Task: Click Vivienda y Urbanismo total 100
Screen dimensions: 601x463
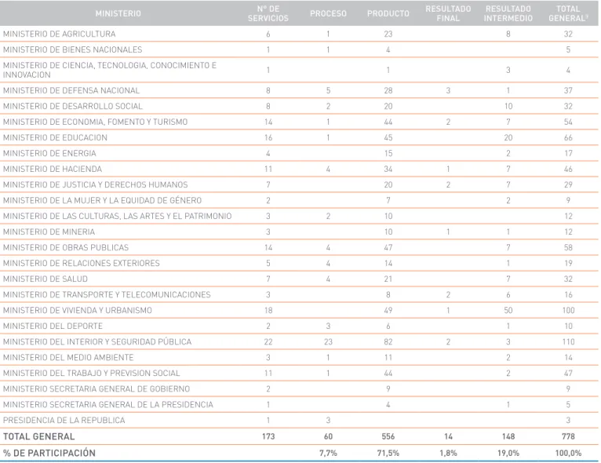Action: 568,311
